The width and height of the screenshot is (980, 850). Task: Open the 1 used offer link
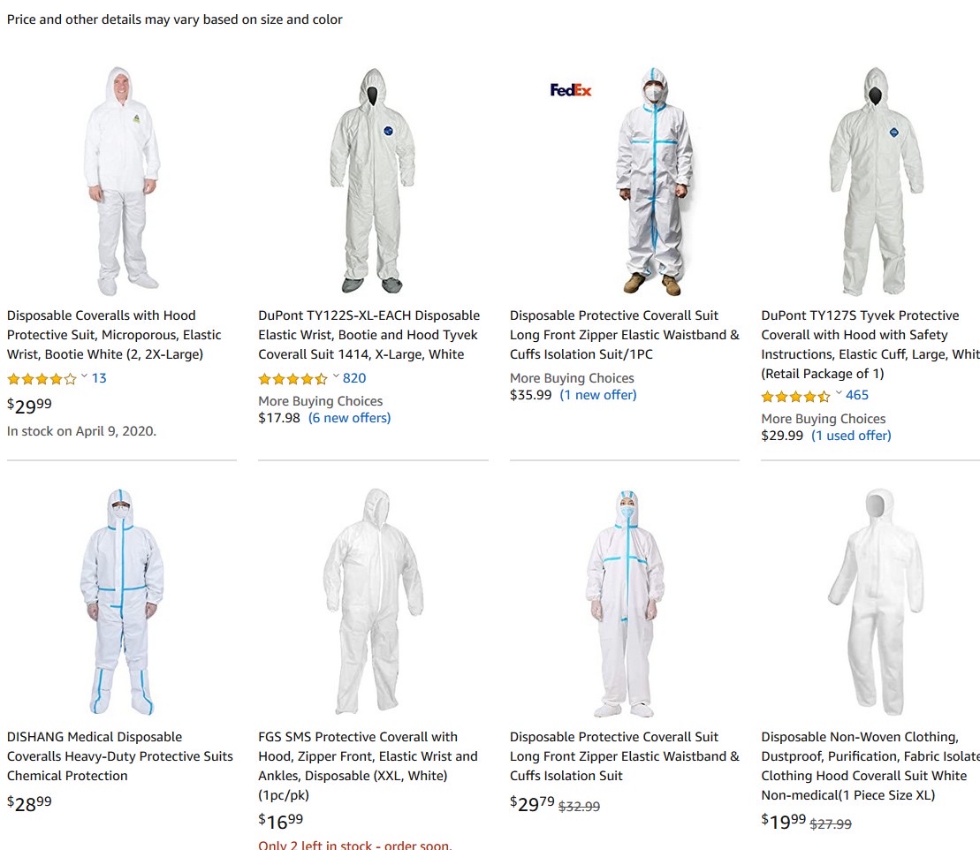coord(851,436)
